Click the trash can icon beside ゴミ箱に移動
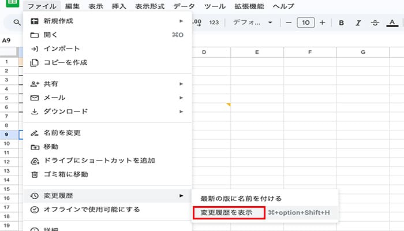 coord(35,175)
